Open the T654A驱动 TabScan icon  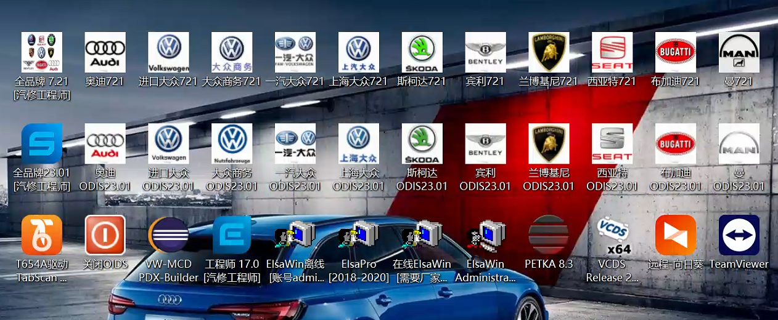(x=42, y=235)
